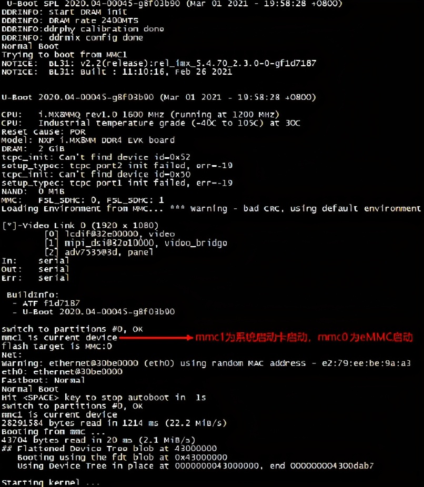Click the 'Starting kernel ...' line
Image resolution: width=424 pixels, height=487 pixels.
click(51, 482)
